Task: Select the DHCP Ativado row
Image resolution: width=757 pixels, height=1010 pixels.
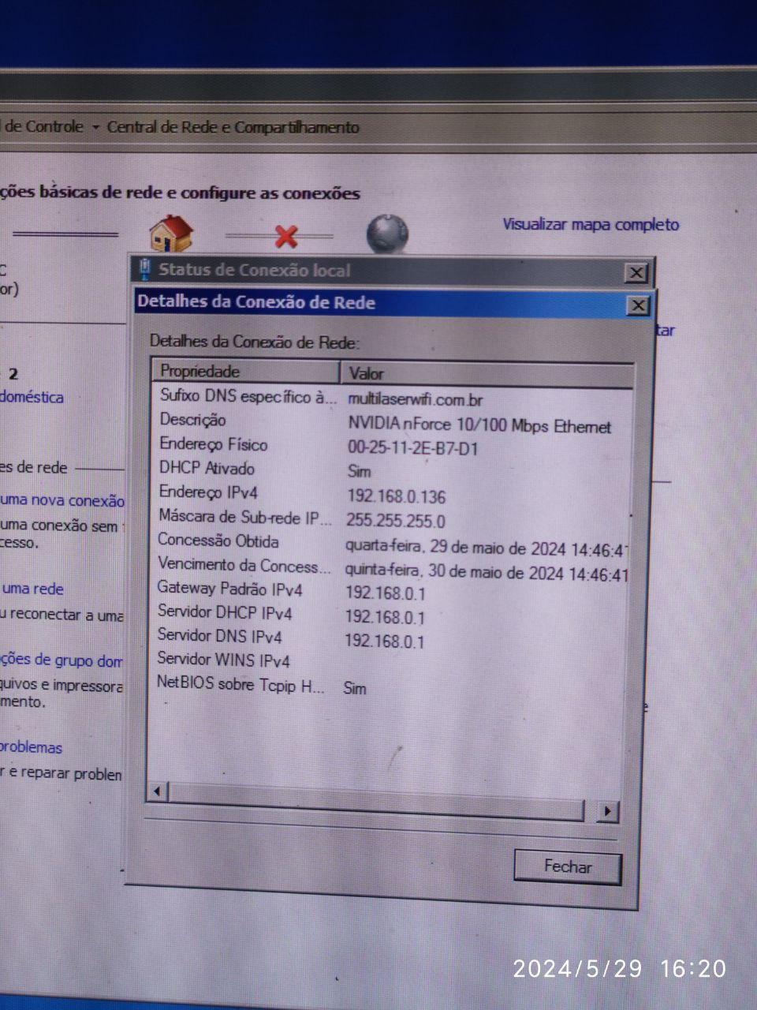Action: 392,469
